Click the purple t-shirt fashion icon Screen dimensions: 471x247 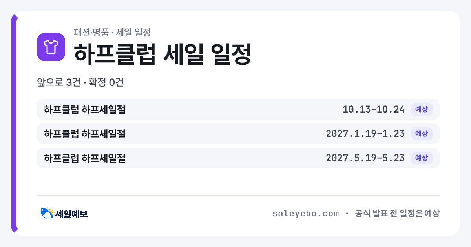tap(51, 47)
